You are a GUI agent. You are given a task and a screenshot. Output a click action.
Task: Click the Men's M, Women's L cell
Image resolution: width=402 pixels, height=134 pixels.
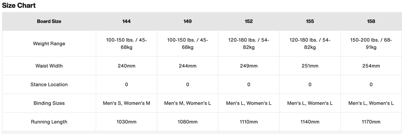[188, 103]
